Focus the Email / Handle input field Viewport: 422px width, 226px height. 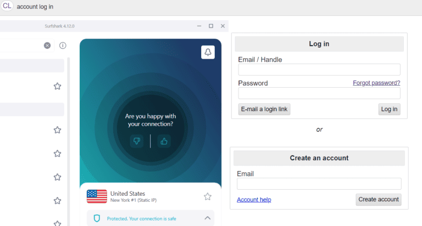point(319,70)
